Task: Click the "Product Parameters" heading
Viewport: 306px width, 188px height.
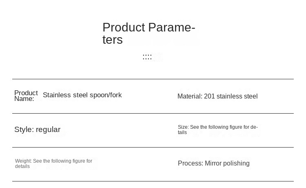Action: pos(149,33)
